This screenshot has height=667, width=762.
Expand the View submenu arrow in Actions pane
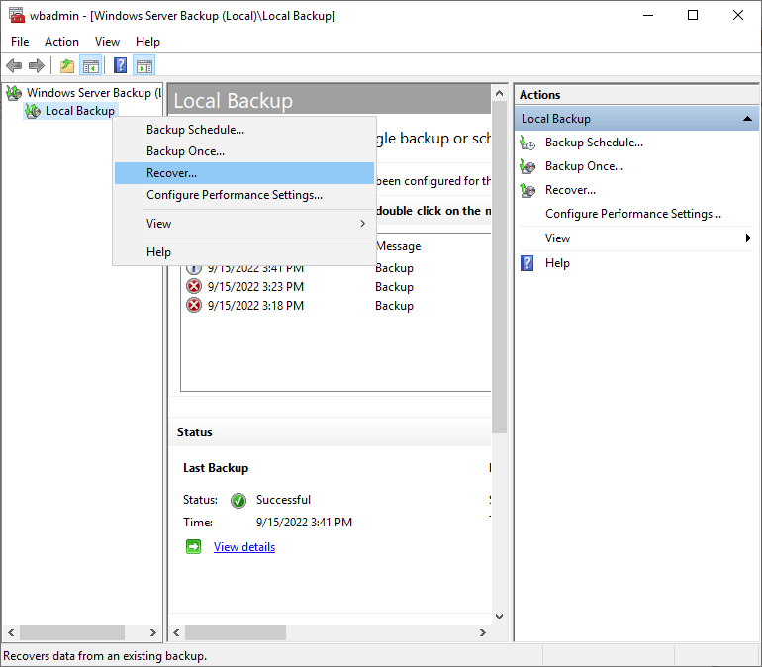click(x=748, y=238)
